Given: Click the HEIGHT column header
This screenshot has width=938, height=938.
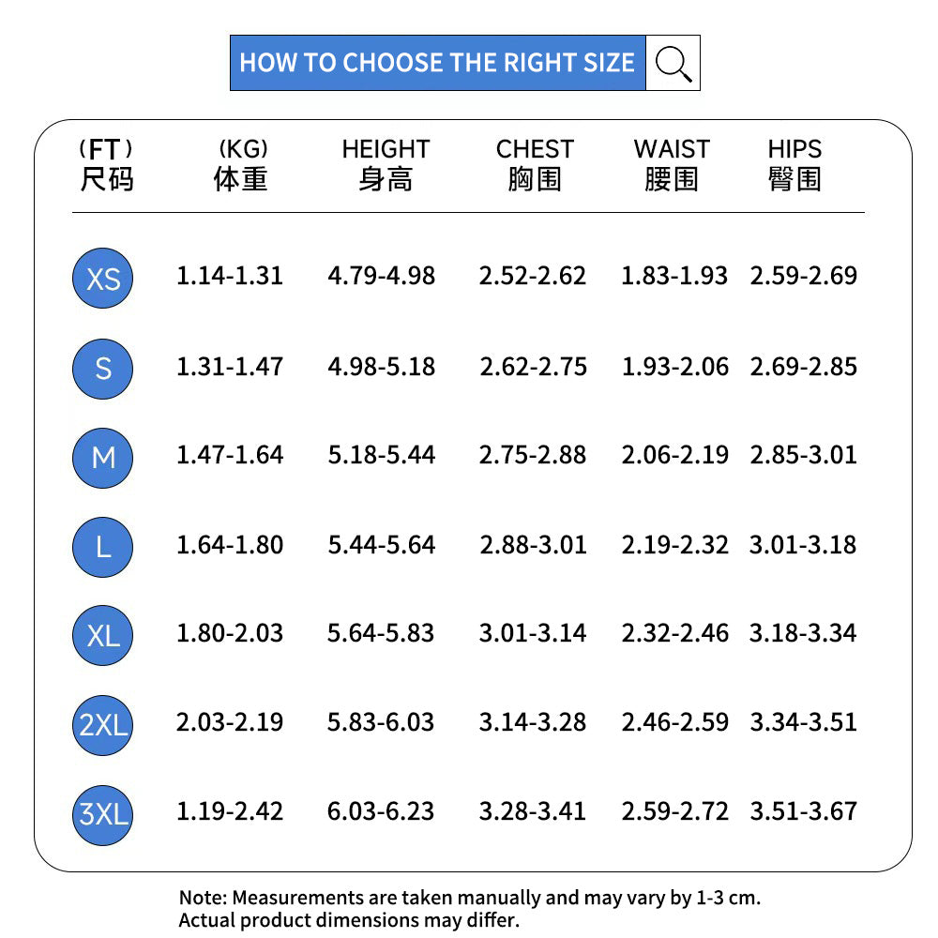Looking at the screenshot, I should tap(385, 164).
